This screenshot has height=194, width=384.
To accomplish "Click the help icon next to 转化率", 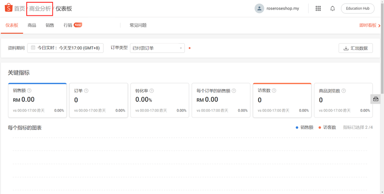I will point(151,91).
